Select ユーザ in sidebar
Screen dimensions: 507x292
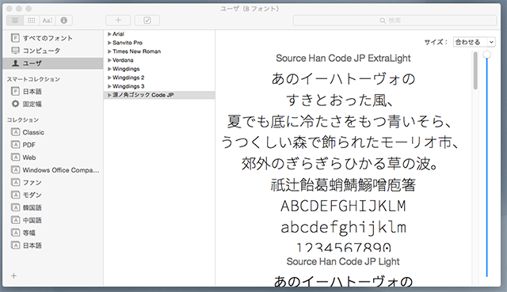click(x=53, y=63)
